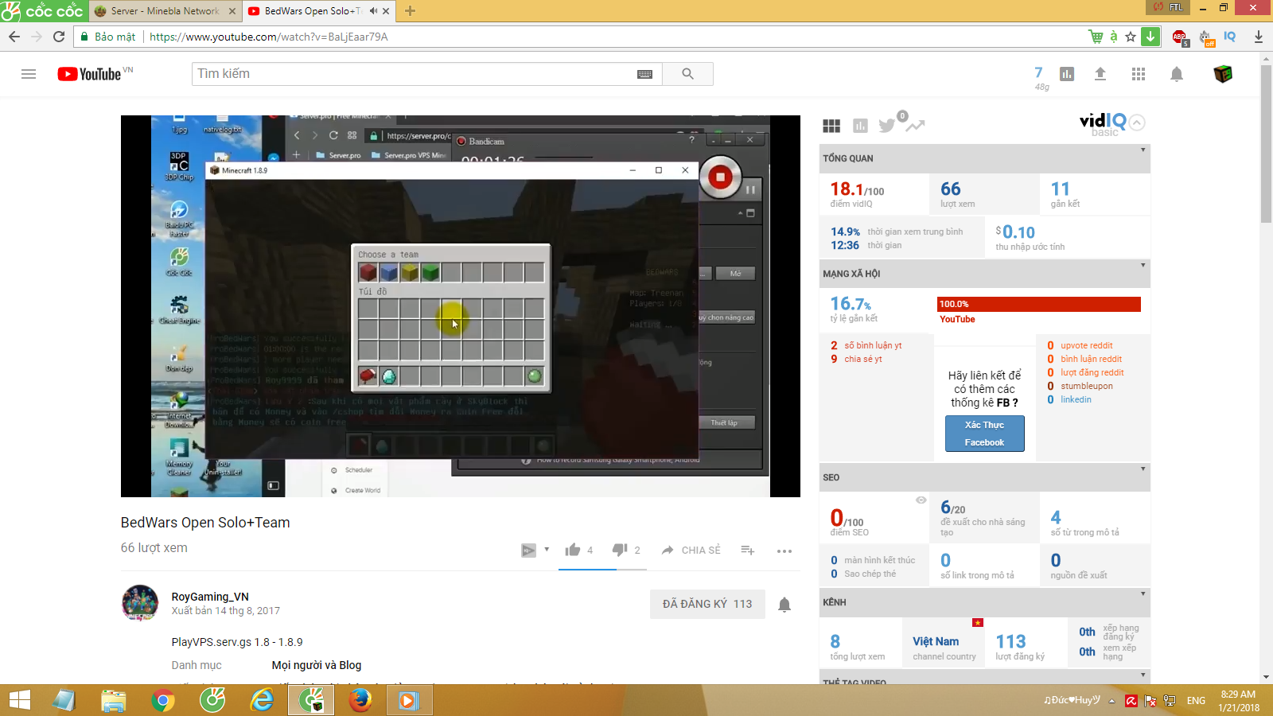Show hidden system tray icons
This screenshot has width=1273, height=716.
point(1112,701)
